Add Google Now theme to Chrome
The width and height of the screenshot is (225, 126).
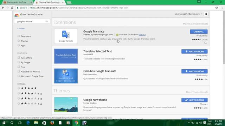(x=194, y=100)
